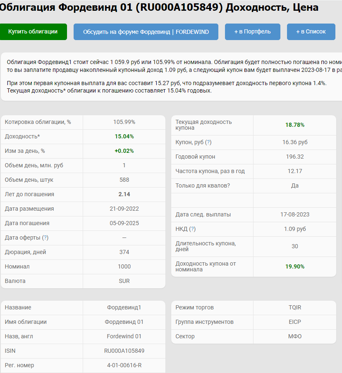
Task: Open the help '?' next to 'НКД'
Action: tap(192, 229)
